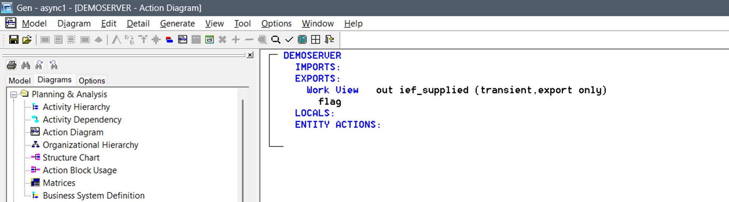Screen dimensions: 729x202
Task: Switch to the Options tab
Action: pos(92,80)
